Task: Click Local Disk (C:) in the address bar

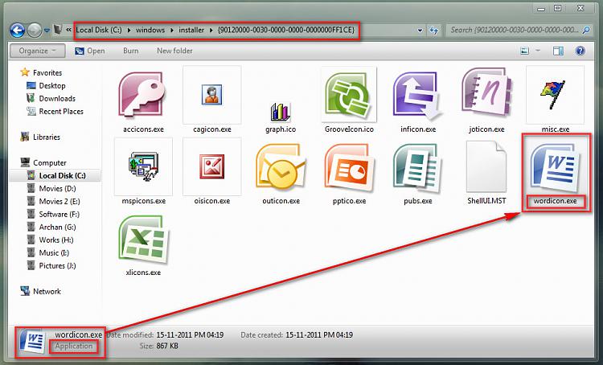Action: [99, 30]
